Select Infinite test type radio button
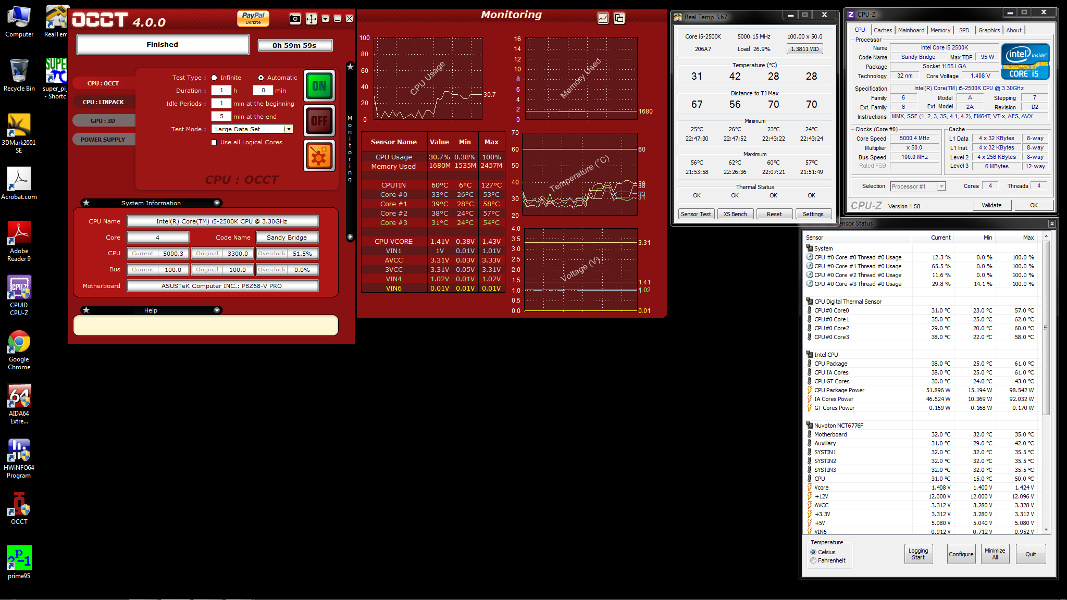Viewport: 1067px width, 600px height. pos(214,78)
